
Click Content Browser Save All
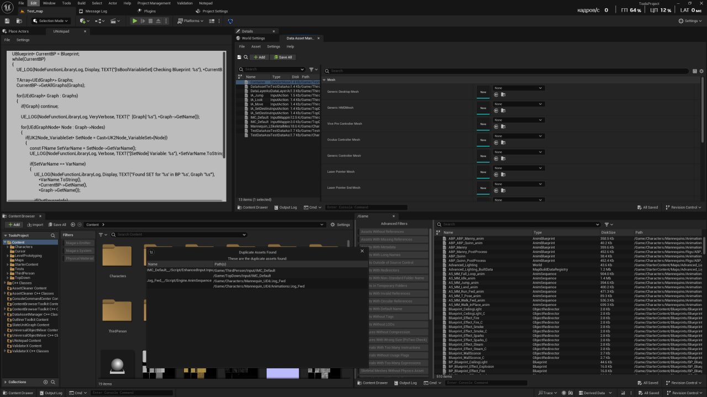tap(56, 225)
